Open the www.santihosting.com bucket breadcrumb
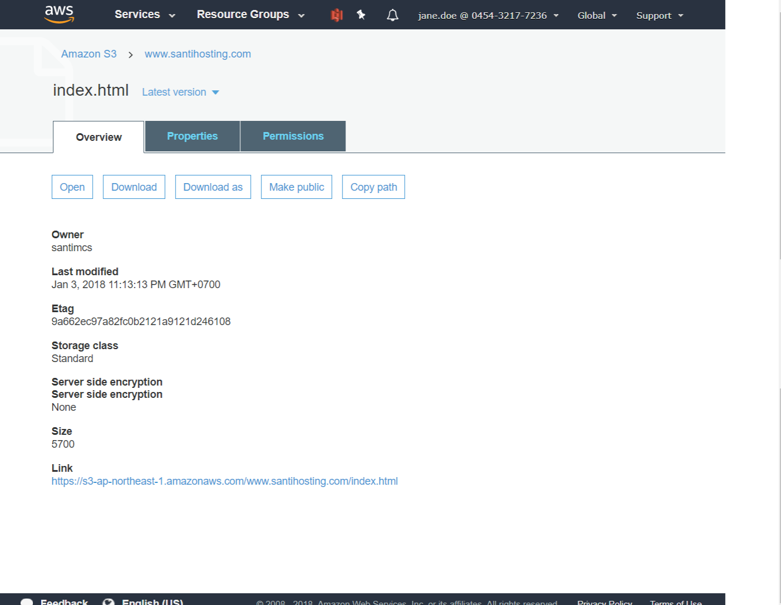 pos(197,54)
